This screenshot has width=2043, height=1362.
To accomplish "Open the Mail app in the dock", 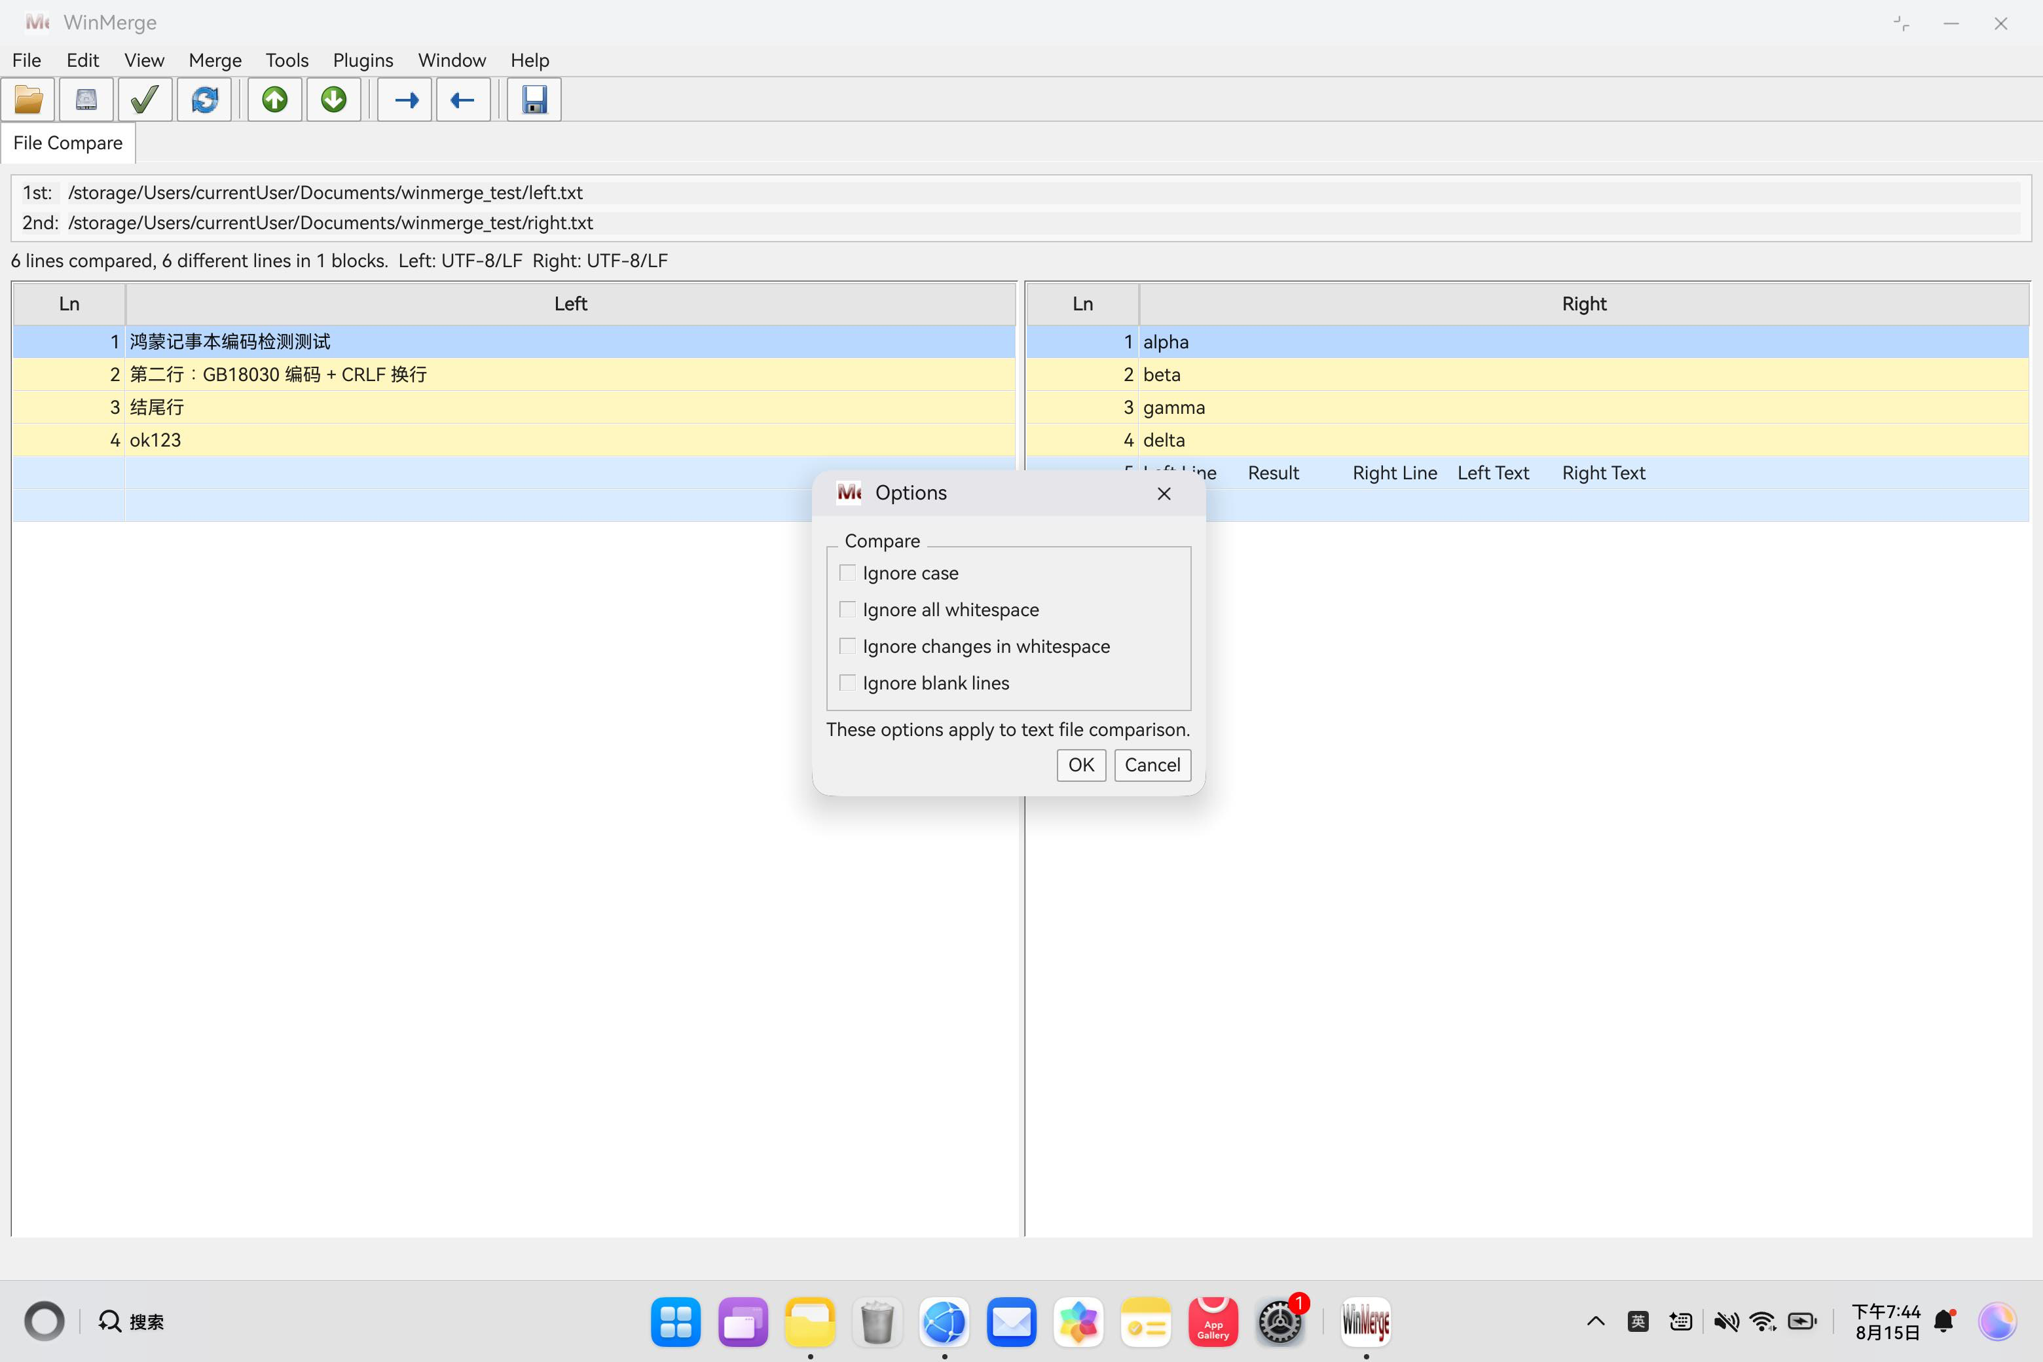I will [1012, 1322].
